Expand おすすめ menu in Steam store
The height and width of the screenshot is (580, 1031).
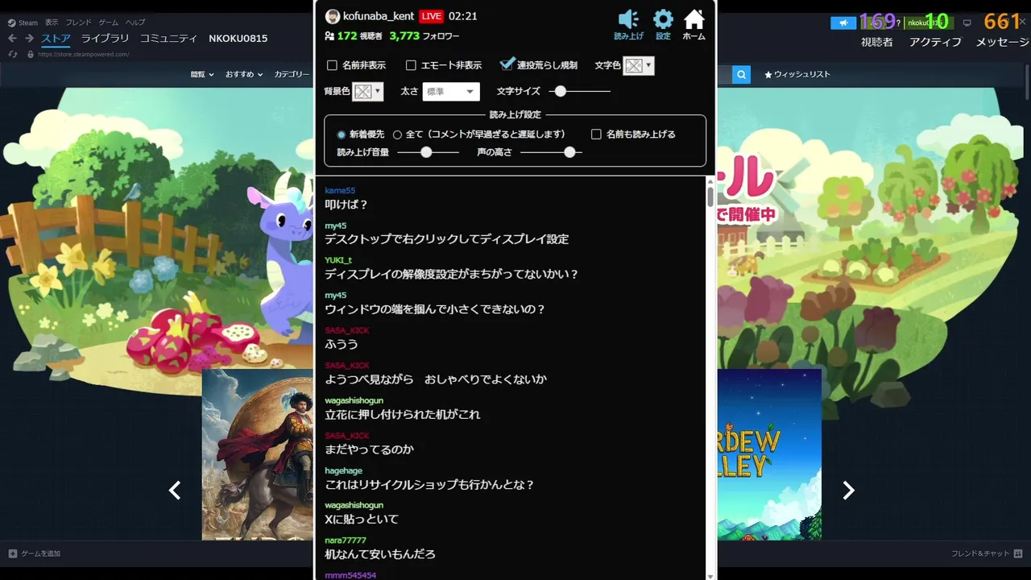[245, 74]
